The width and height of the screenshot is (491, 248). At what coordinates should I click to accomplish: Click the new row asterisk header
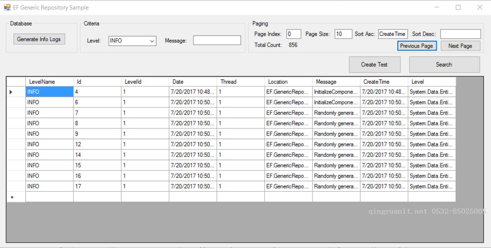(12, 197)
